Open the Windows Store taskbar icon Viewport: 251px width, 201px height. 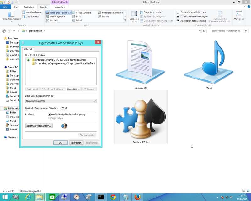pos(52,197)
